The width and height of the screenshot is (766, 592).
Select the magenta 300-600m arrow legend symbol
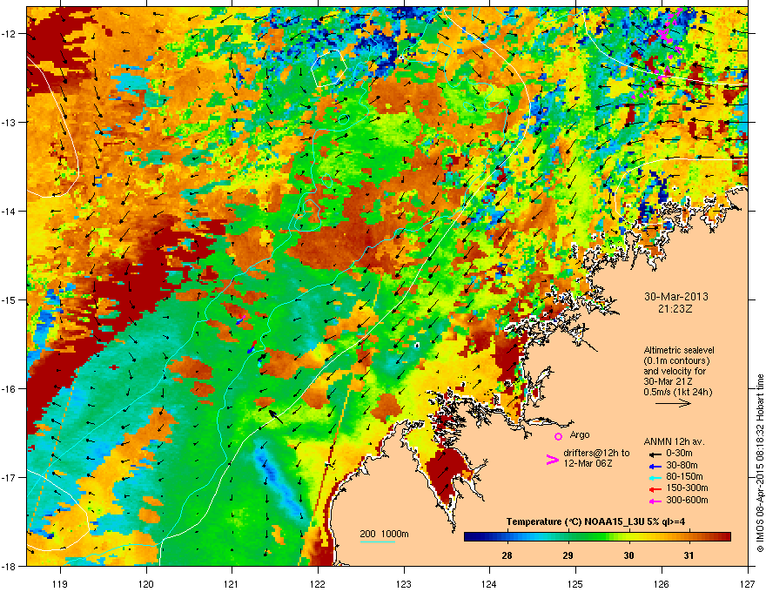(x=655, y=501)
